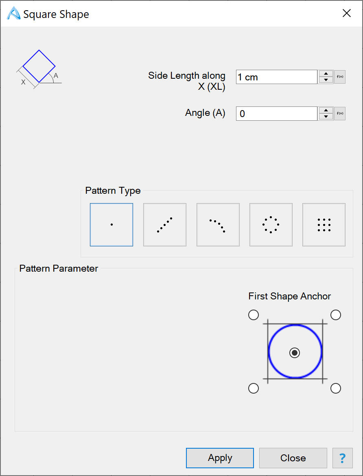This screenshot has width=363, height=476.
Task: Click the blue question mark help button
Action: pos(343,458)
